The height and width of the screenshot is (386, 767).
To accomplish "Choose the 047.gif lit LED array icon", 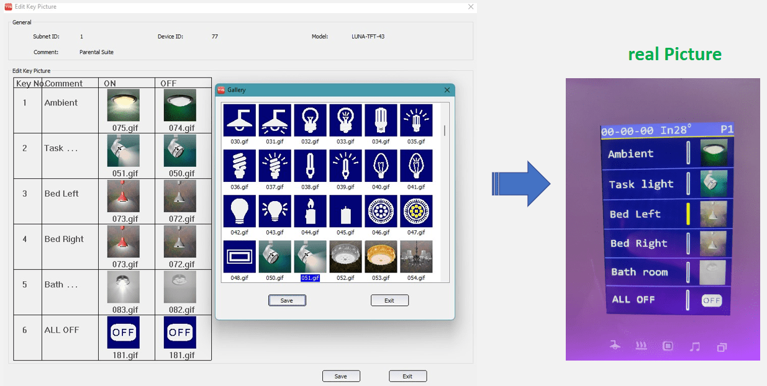I will tap(416, 211).
